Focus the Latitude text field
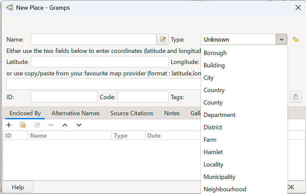The width and height of the screenshot is (306, 194). pyautogui.click(x=99, y=62)
